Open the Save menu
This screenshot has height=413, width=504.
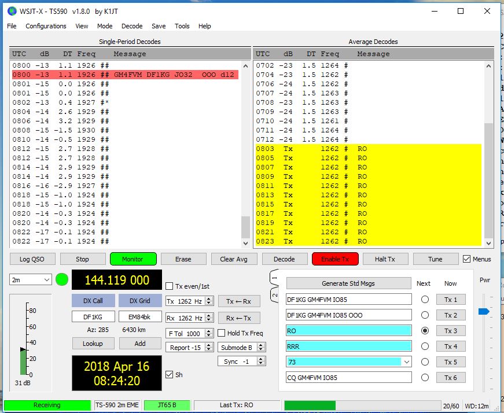[x=159, y=26]
